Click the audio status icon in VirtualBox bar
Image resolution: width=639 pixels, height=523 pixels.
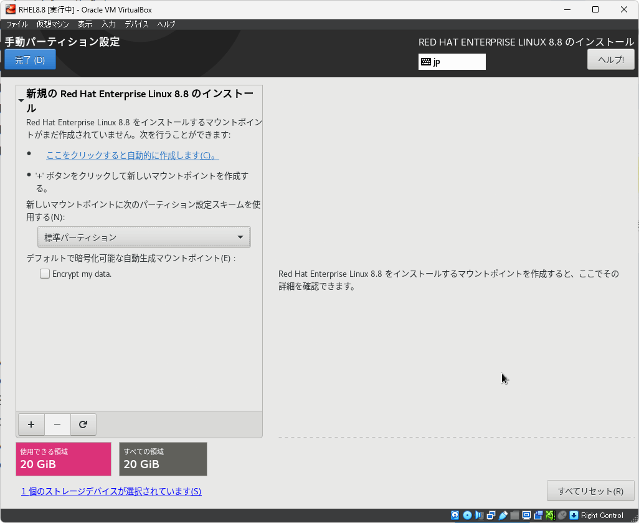480,516
